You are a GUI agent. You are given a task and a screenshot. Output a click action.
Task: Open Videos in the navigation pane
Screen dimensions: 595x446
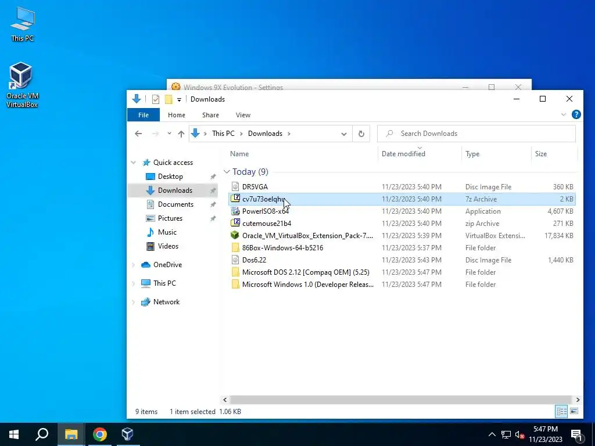(168, 246)
